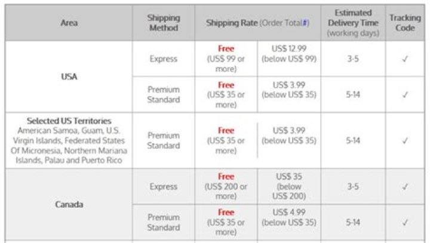Click the Express method in the USA row
430x243 pixels.
[163, 59]
